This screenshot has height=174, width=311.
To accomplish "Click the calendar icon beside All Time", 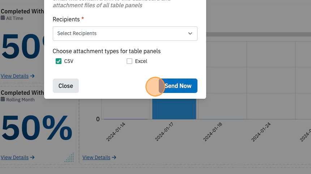I will [3, 18].
